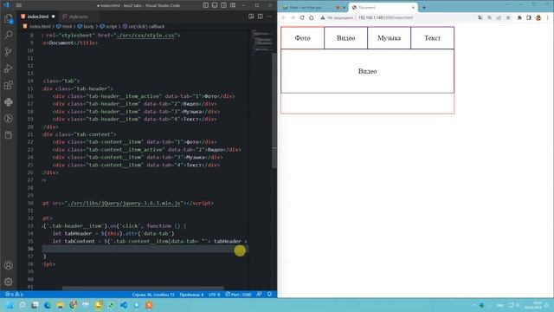Open VS Code from the taskbar
The image size is (554, 312).
pos(124,305)
